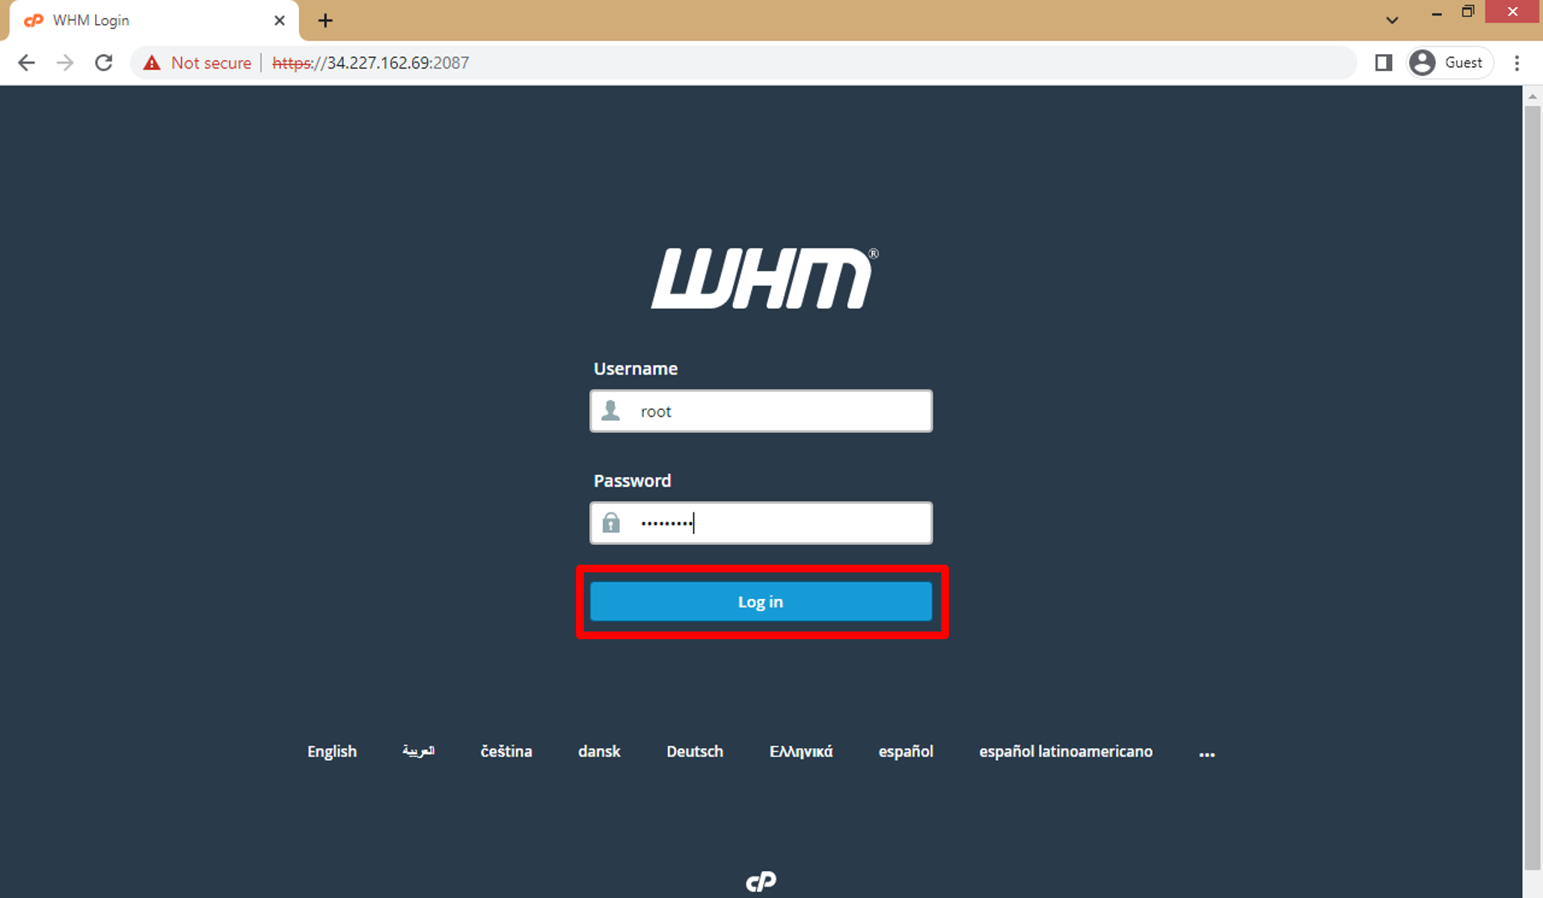This screenshot has height=898, width=1543.
Task: Click the vertical page scrollbar
Action: click(x=1533, y=488)
